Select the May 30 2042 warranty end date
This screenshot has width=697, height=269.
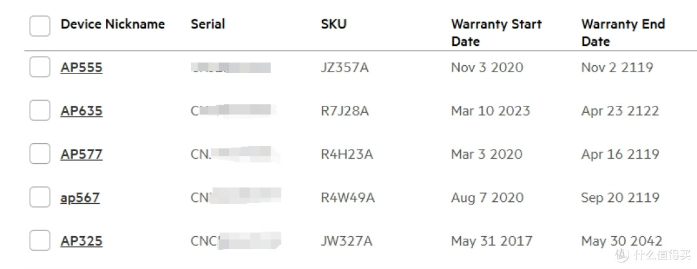tap(622, 241)
